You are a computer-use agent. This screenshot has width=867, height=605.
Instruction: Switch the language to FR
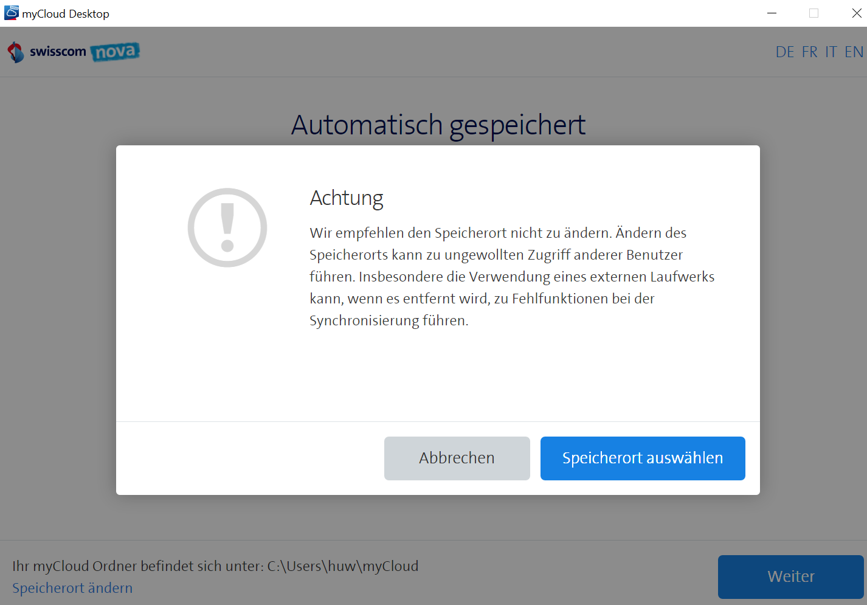[809, 52]
